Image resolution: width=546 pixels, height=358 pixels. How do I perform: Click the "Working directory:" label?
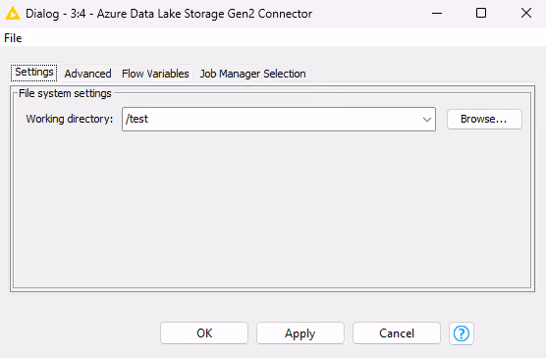click(70, 119)
